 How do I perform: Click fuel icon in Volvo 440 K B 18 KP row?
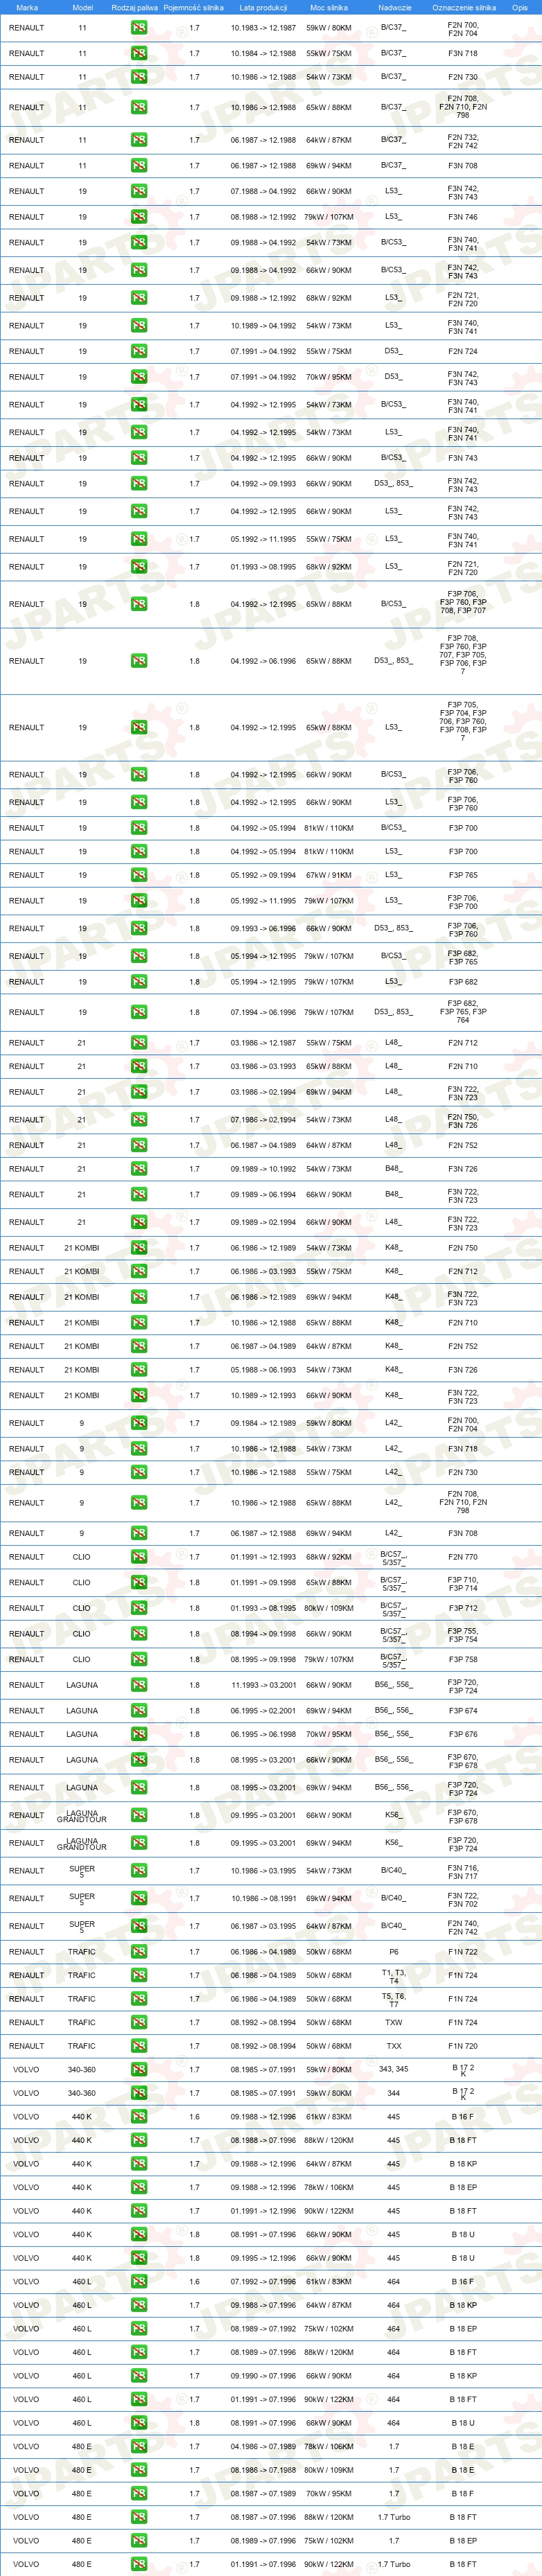139,2164
